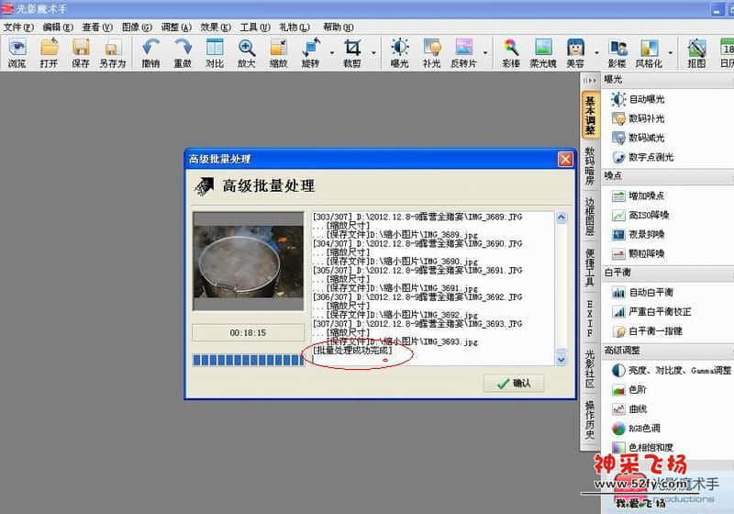The height and width of the screenshot is (514, 734).
Task: Click the 美容 beautify face icon
Action: 575,53
